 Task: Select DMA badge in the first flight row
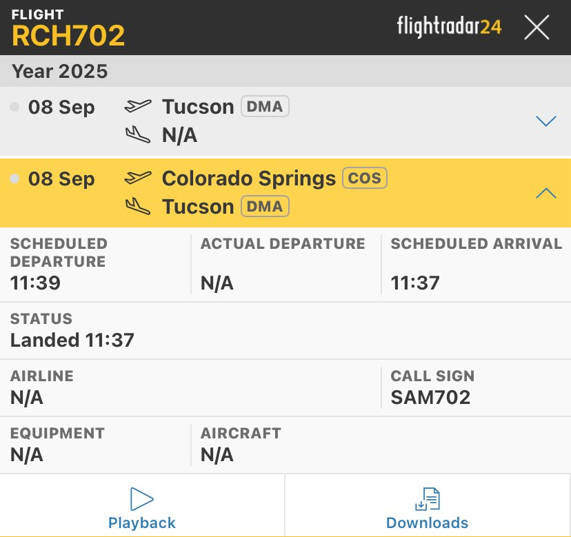pos(265,106)
